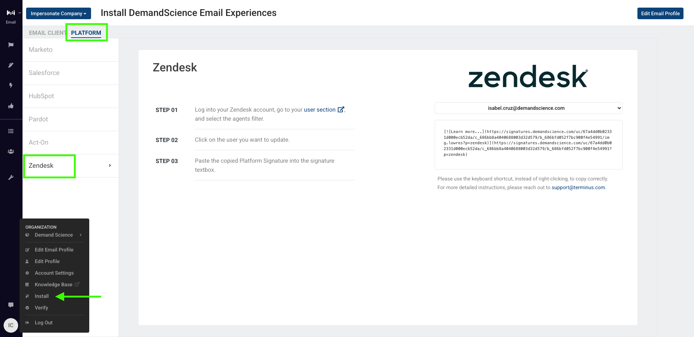
Task: Open the lightning bolt sidebar icon
Action: click(x=11, y=86)
